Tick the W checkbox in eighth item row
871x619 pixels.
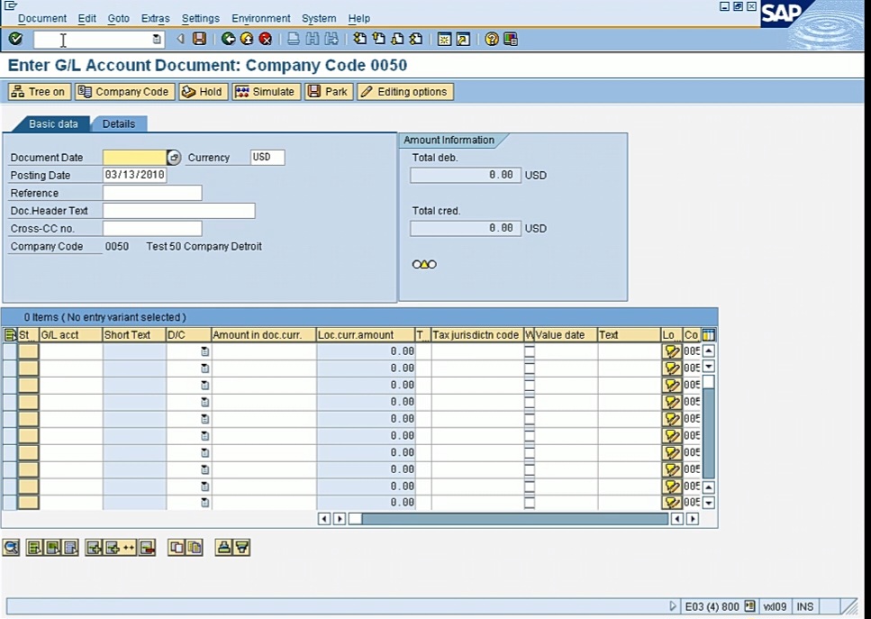point(530,469)
